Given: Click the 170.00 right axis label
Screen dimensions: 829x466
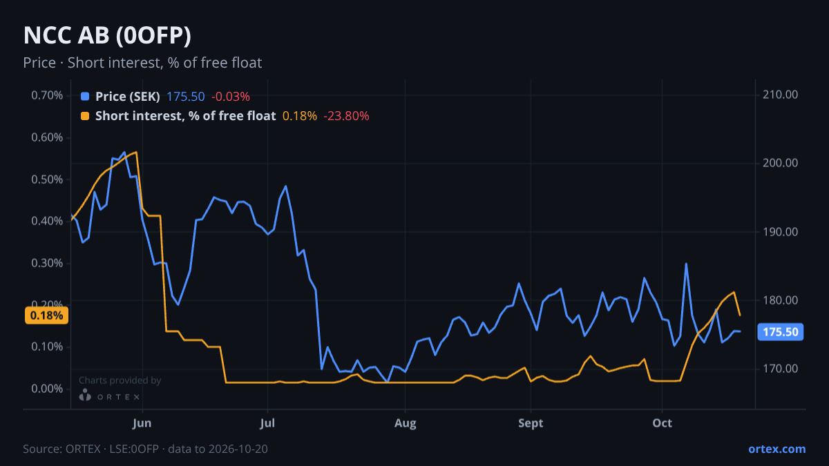Looking at the screenshot, I should [781, 369].
